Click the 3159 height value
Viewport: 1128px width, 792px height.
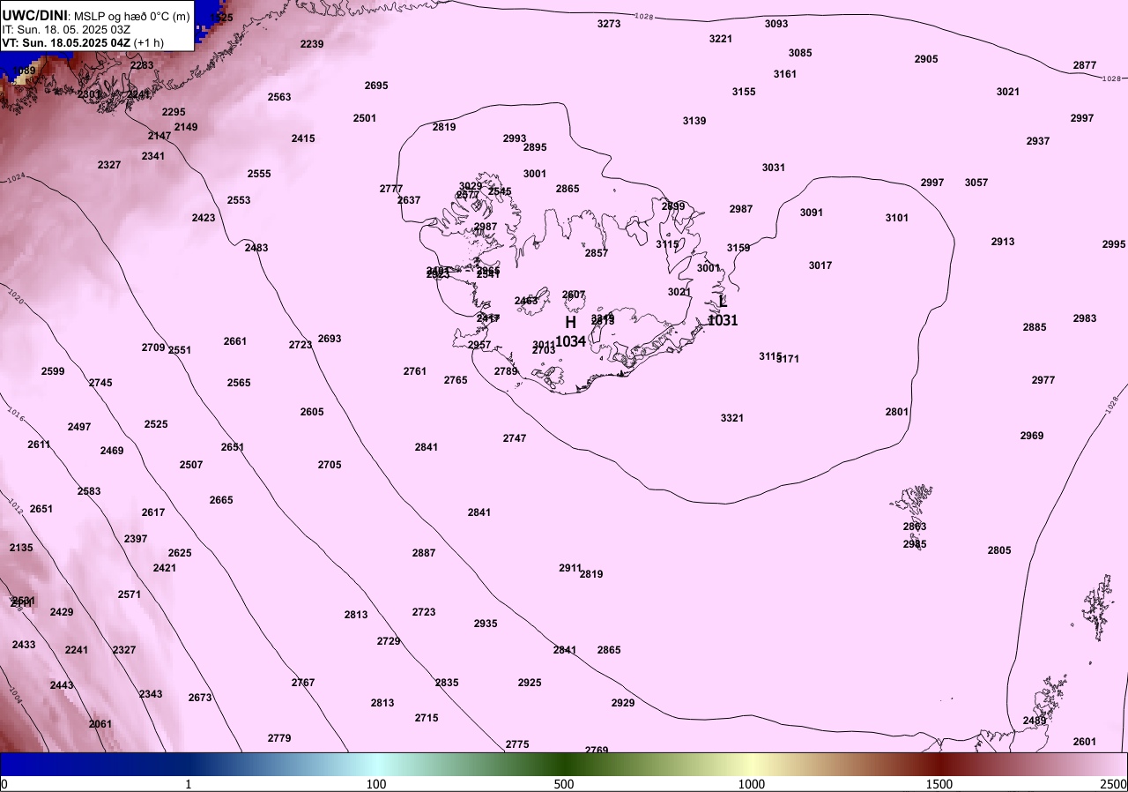pyautogui.click(x=738, y=248)
